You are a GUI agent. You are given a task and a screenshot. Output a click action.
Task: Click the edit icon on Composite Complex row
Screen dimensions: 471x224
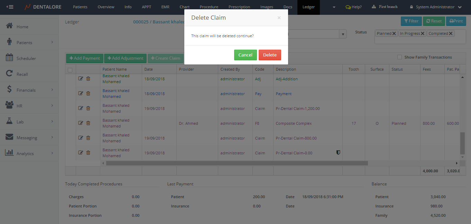pos(81,123)
